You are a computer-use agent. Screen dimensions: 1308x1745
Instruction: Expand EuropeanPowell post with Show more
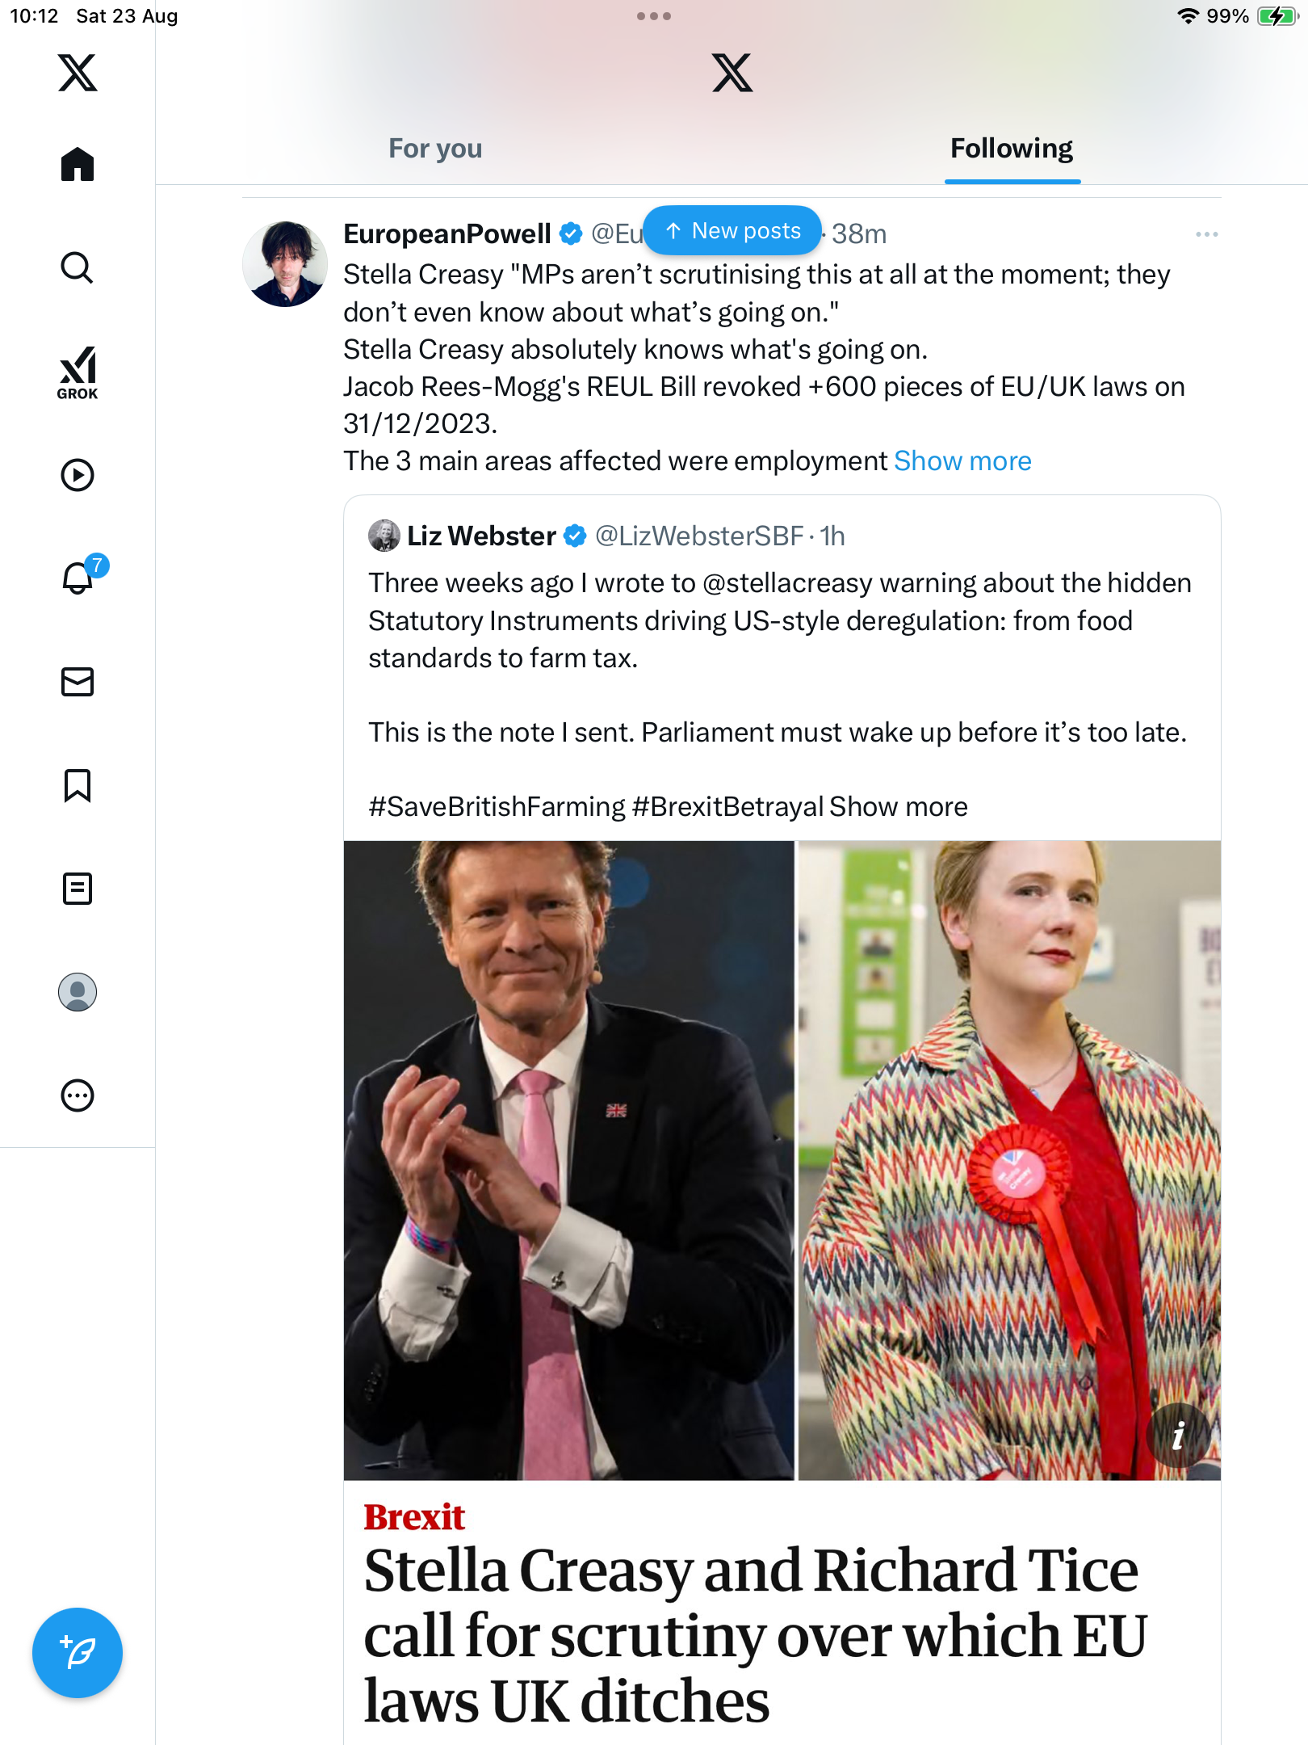962,461
